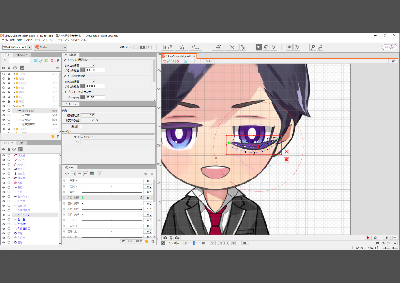Toggle lock on the 左目 folder

pyautogui.click(x=9, y=106)
